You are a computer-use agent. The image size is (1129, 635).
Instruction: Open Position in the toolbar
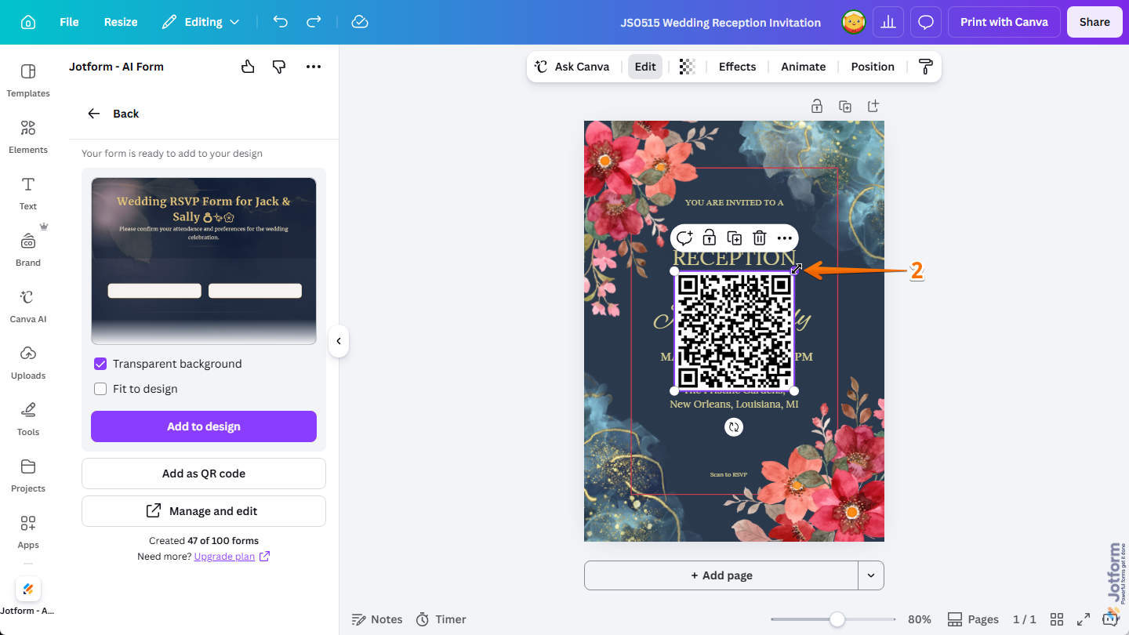(x=873, y=67)
